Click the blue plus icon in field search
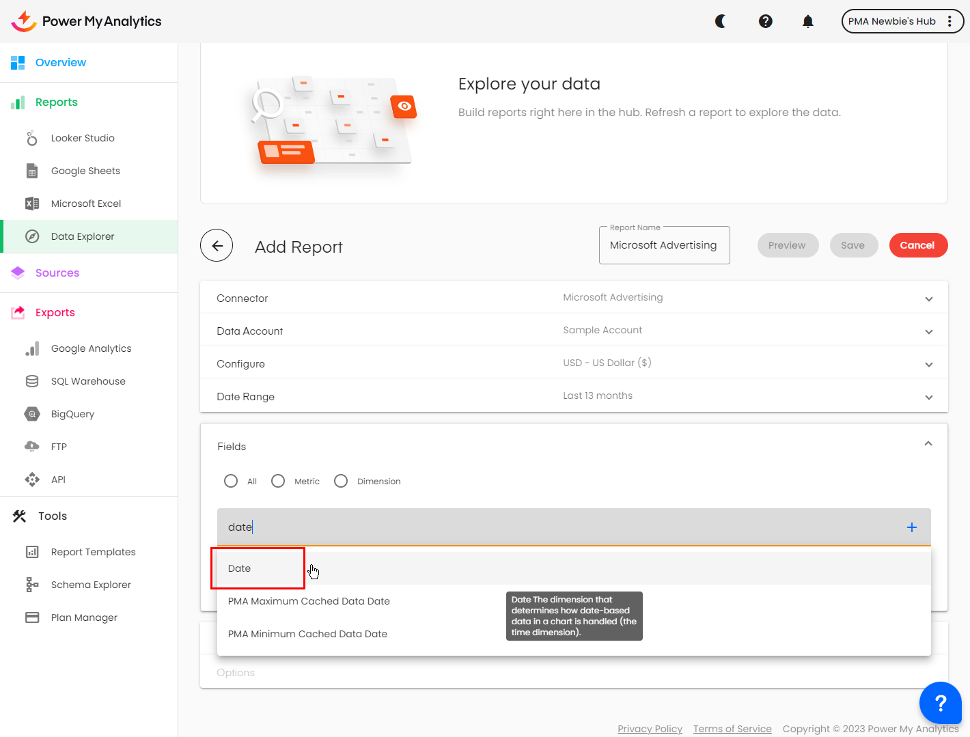Viewport: 970px width, 737px height. pos(911,527)
